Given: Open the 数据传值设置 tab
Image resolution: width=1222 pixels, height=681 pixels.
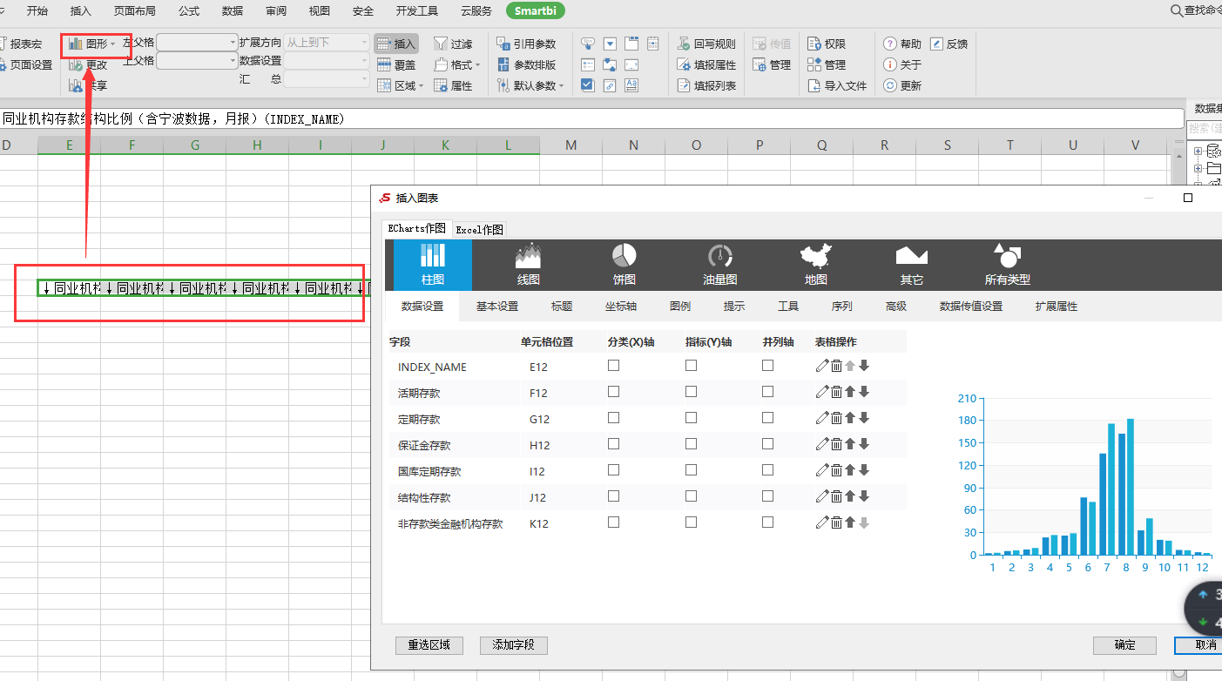Looking at the screenshot, I should point(971,307).
